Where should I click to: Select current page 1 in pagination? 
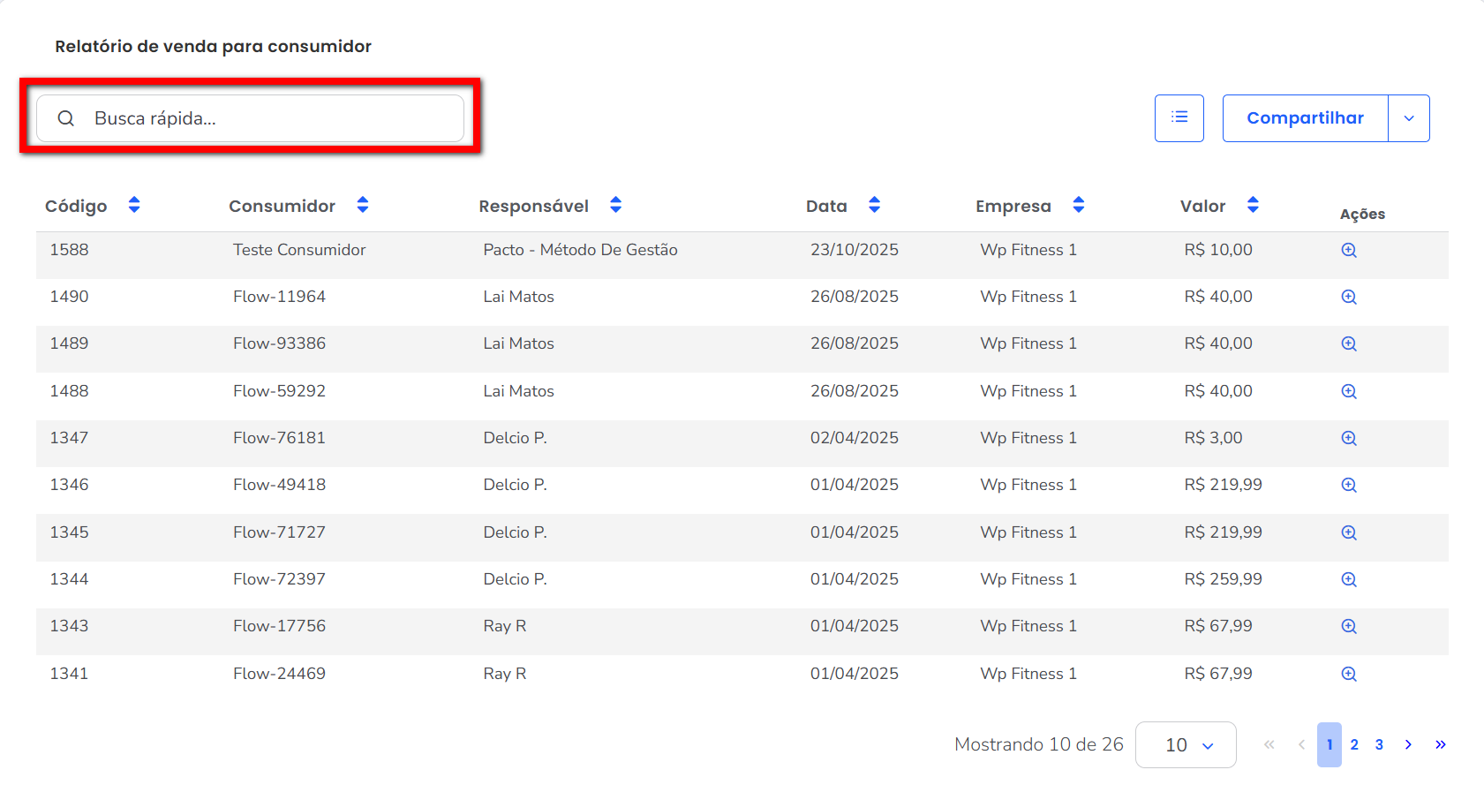(1330, 744)
